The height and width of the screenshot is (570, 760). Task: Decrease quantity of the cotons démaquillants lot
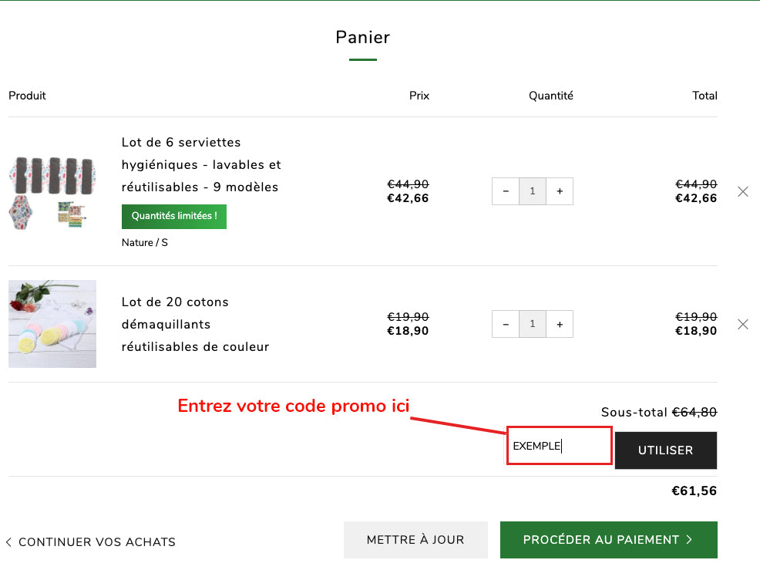click(506, 324)
